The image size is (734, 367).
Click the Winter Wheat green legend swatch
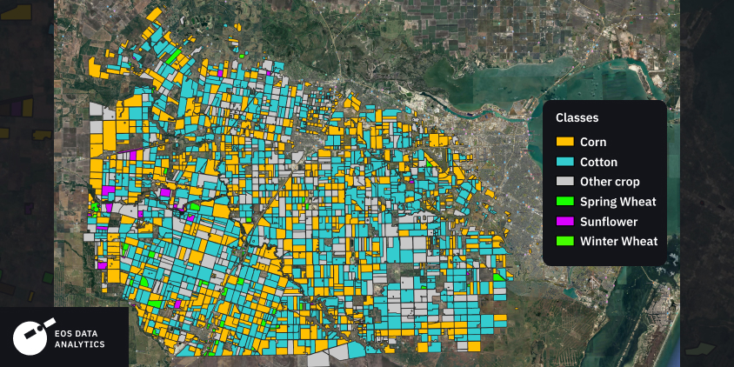[564, 242]
